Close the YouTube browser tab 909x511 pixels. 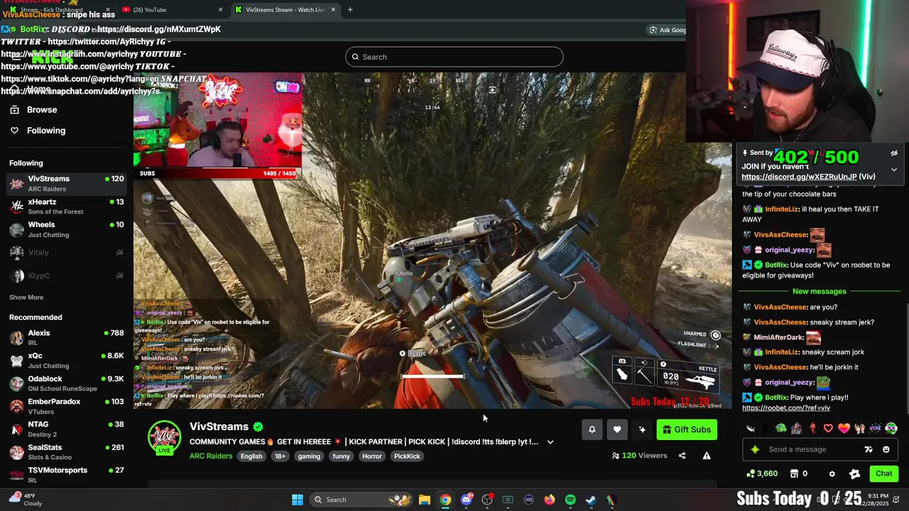pos(220,10)
